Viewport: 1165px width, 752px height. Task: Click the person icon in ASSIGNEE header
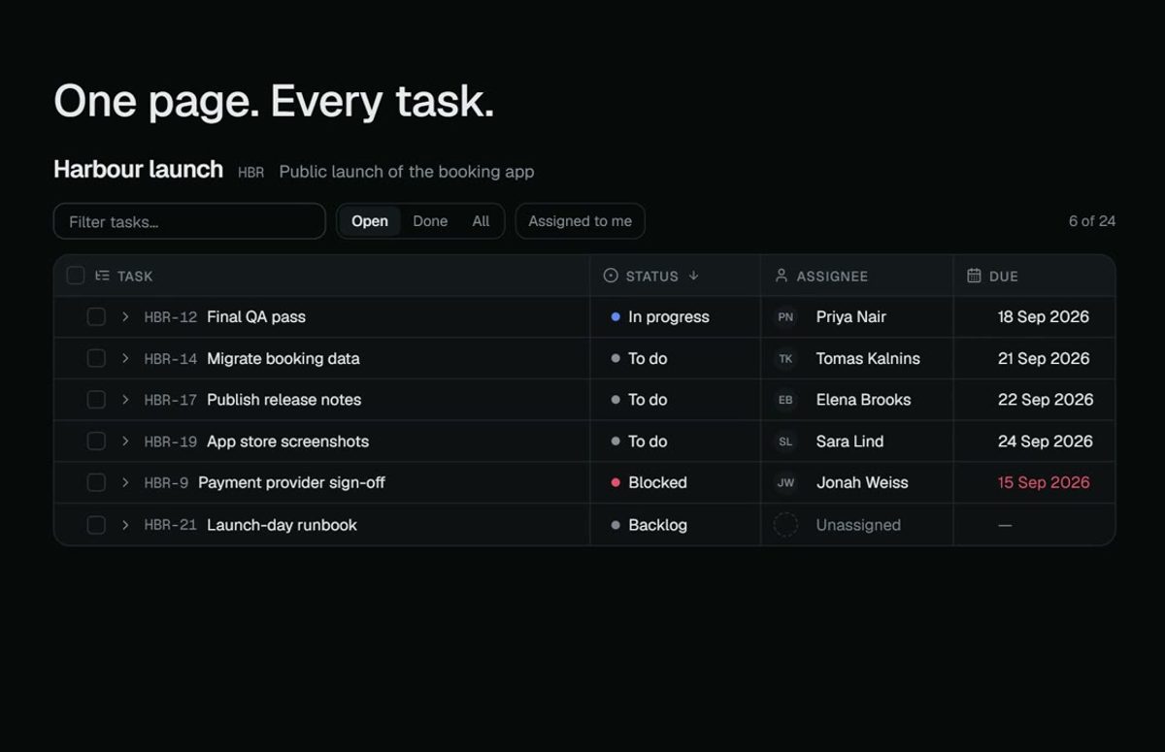pos(782,276)
